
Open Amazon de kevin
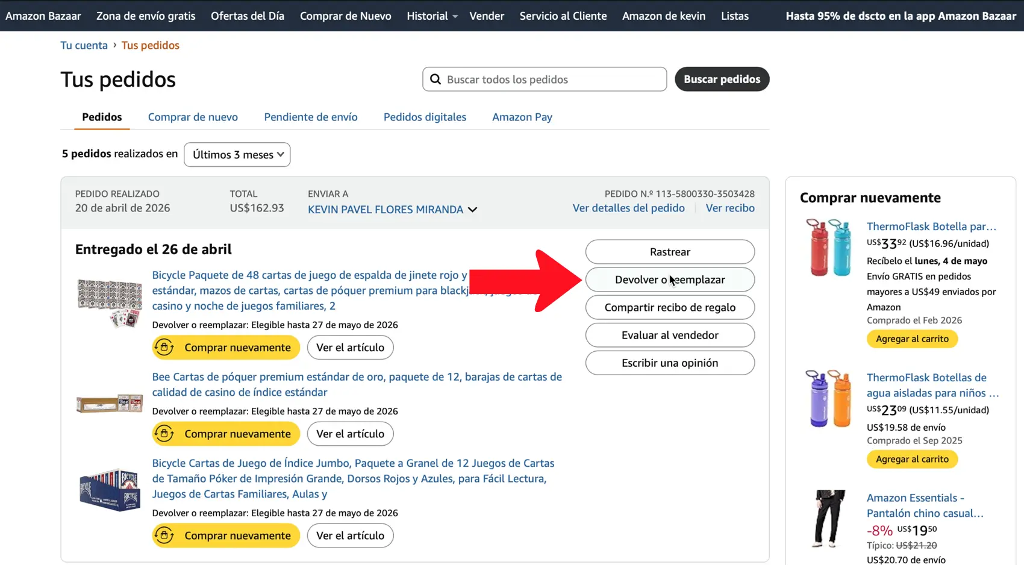(x=664, y=16)
